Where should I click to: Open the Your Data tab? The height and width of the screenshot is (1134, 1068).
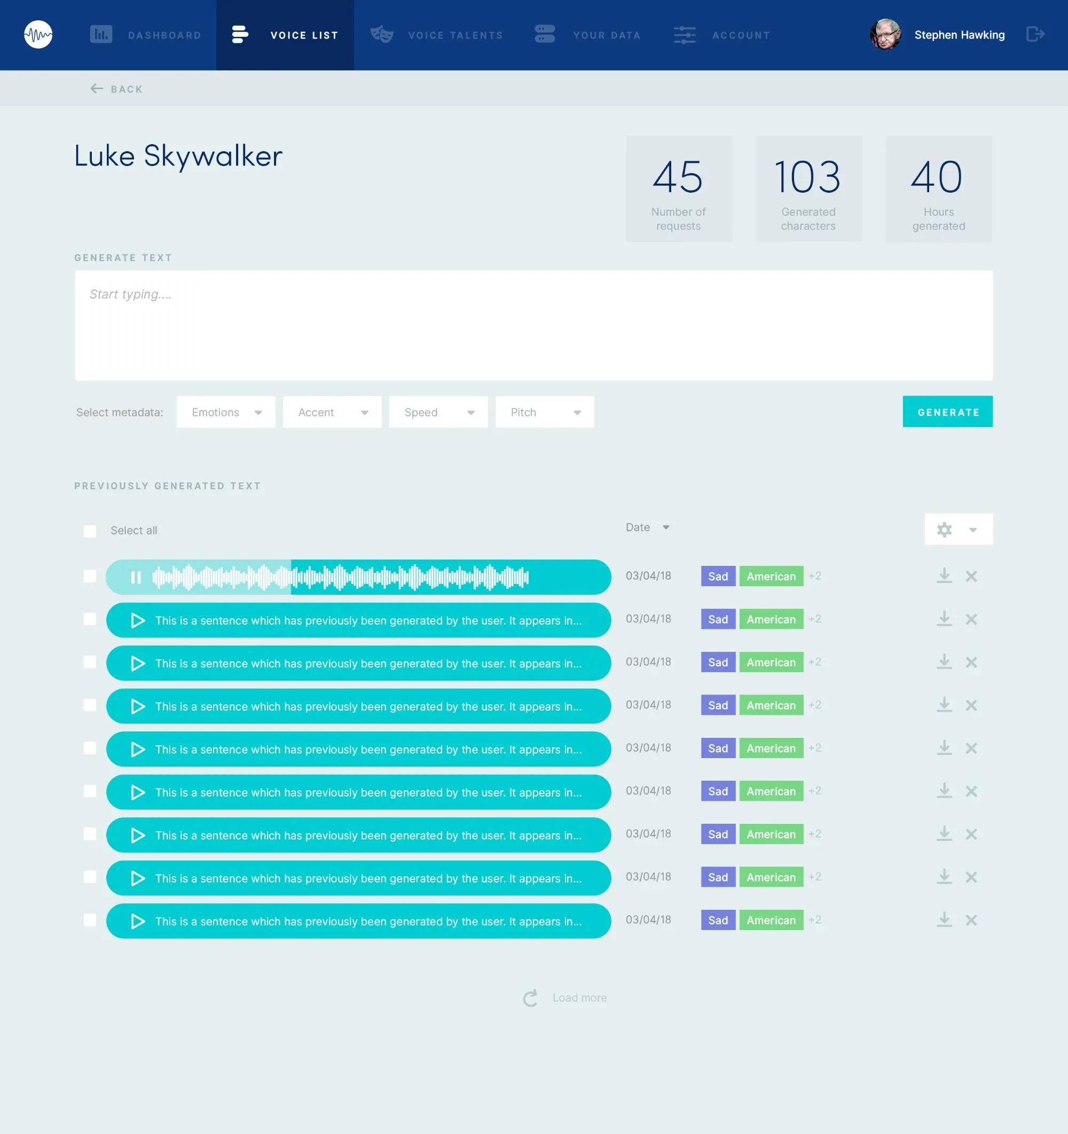pyautogui.click(x=587, y=35)
